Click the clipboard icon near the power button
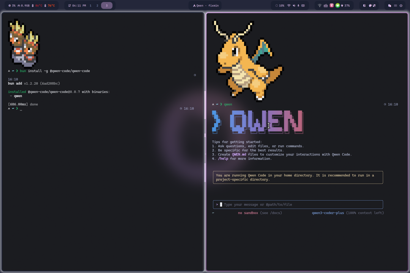Image resolution: width=410 pixels, height=273 pixels. click(389, 5)
